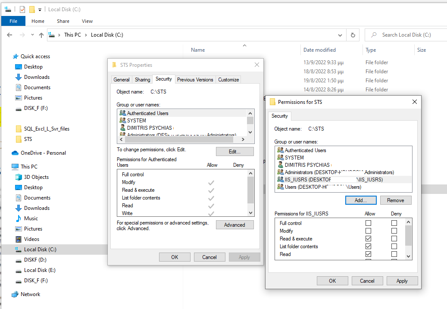Click the refresh icon beside address bar
This screenshot has width=447, height=309.
(x=353, y=35)
